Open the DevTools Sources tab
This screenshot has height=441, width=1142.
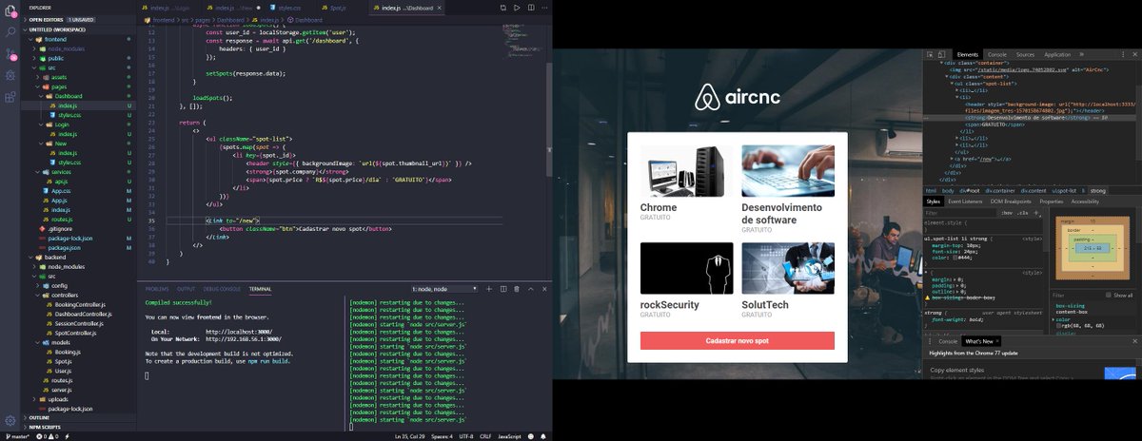coord(1025,55)
